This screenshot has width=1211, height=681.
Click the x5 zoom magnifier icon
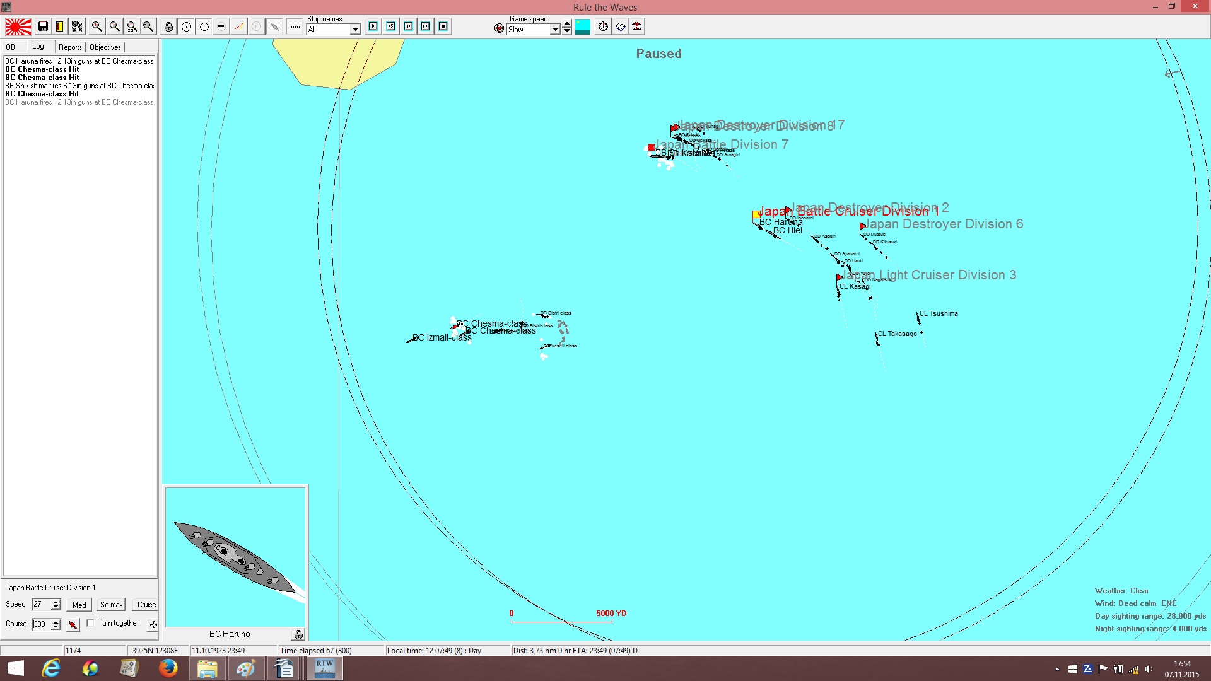click(x=132, y=26)
